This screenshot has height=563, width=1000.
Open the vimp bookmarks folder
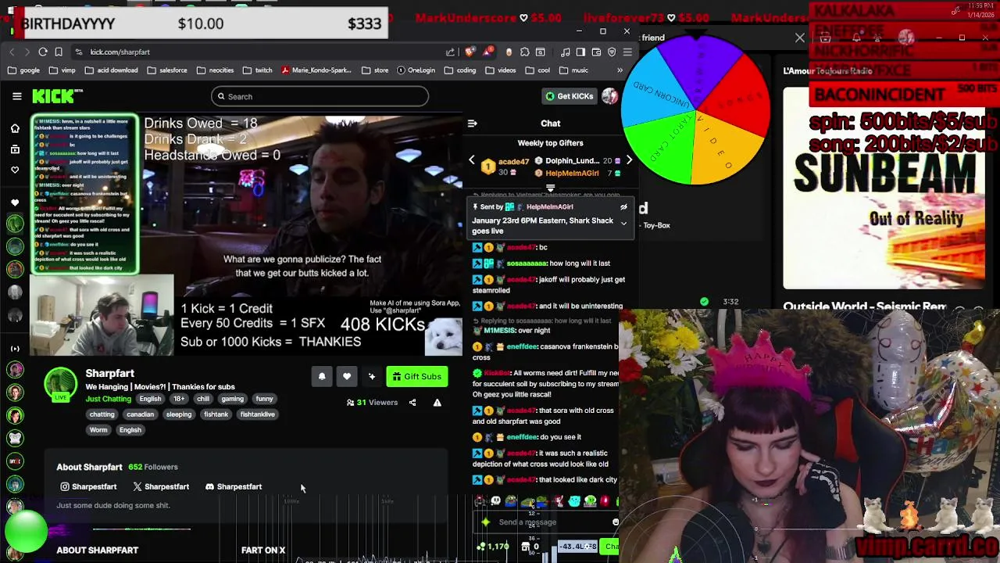(x=62, y=70)
